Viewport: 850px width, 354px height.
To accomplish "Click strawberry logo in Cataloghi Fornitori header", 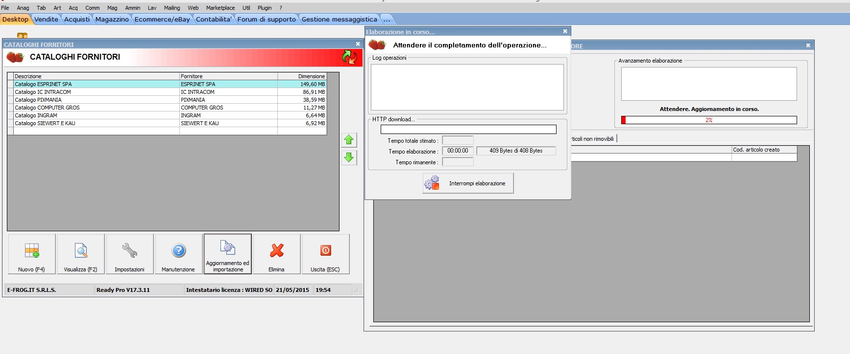I will (x=15, y=57).
